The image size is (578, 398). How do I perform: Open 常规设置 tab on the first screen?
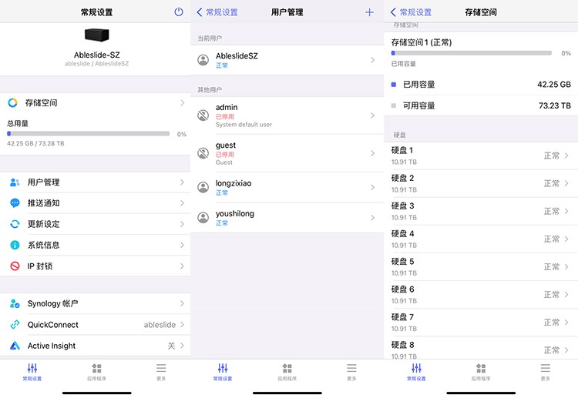tap(32, 372)
